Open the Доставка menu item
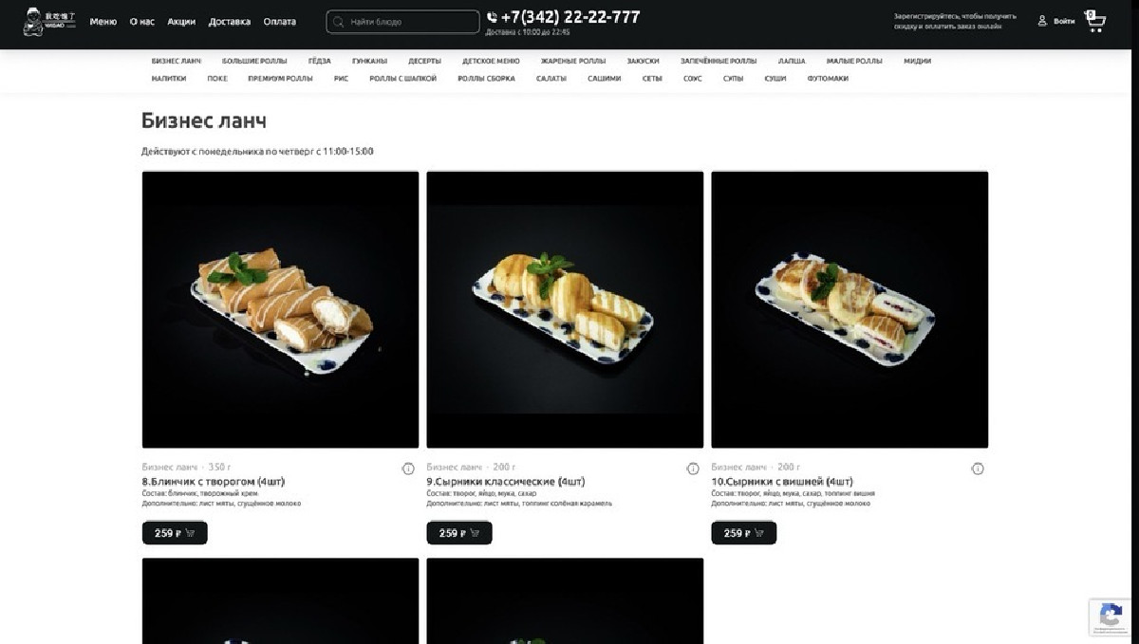This screenshot has width=1139, height=644. [x=230, y=22]
